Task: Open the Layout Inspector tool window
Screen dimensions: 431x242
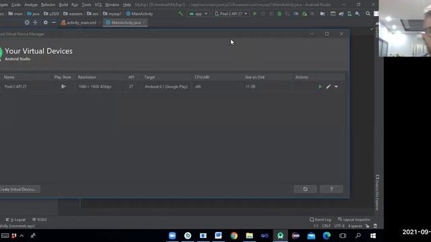Action: (354, 220)
